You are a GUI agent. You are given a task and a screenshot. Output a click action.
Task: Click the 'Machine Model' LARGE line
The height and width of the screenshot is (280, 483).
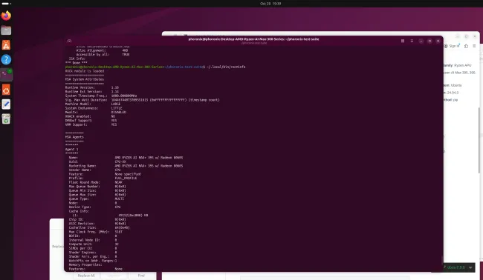pyautogui.click(x=93, y=104)
